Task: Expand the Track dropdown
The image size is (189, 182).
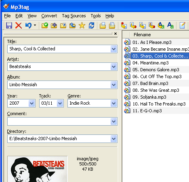Action: pos(60,103)
